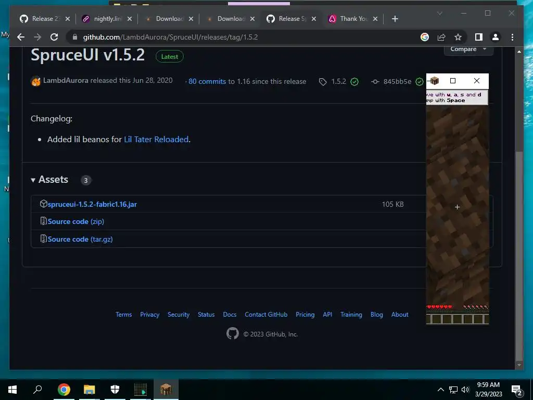This screenshot has width=533, height=400.
Task: Open Windows Security from the taskbar
Action: (x=115, y=390)
